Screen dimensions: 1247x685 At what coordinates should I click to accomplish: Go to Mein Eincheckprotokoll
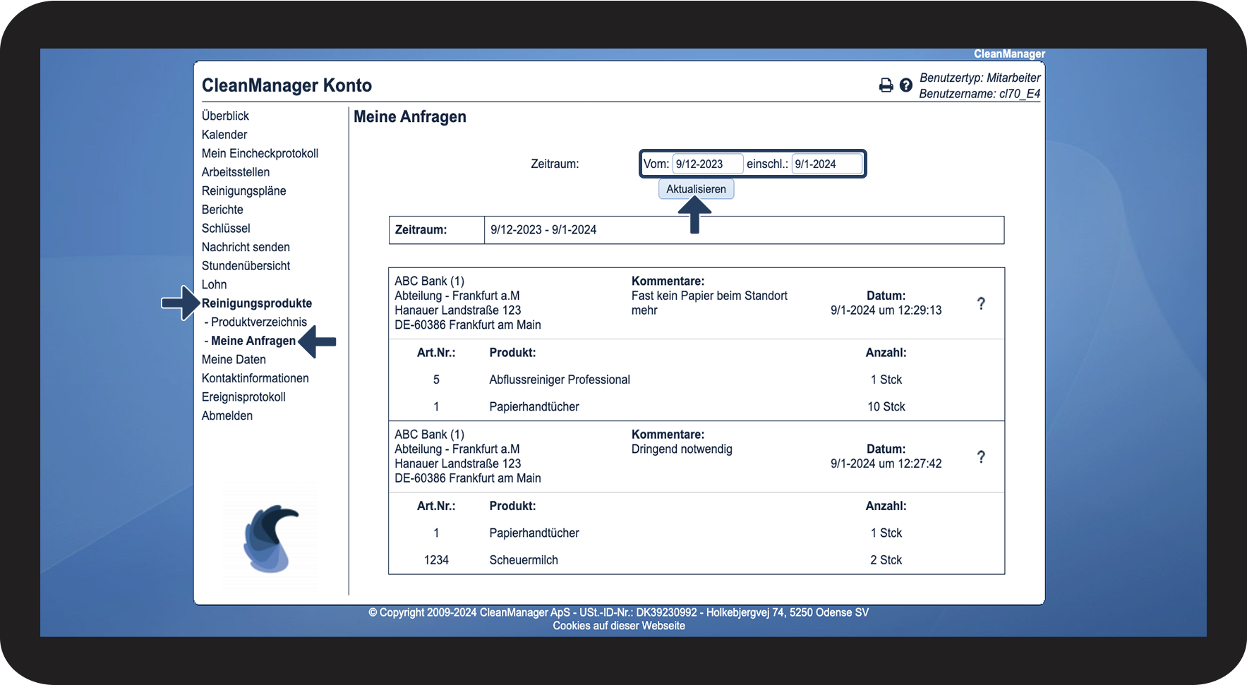[260, 153]
